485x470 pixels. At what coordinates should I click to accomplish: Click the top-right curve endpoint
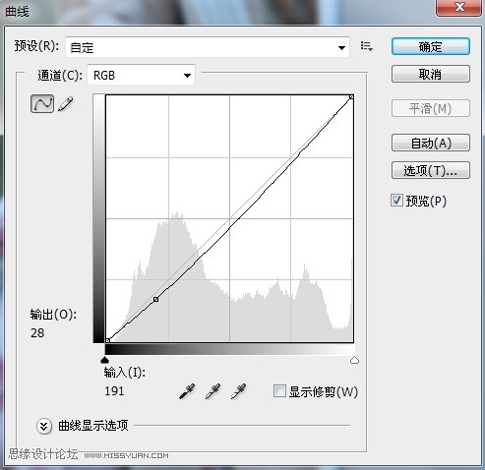click(x=351, y=97)
